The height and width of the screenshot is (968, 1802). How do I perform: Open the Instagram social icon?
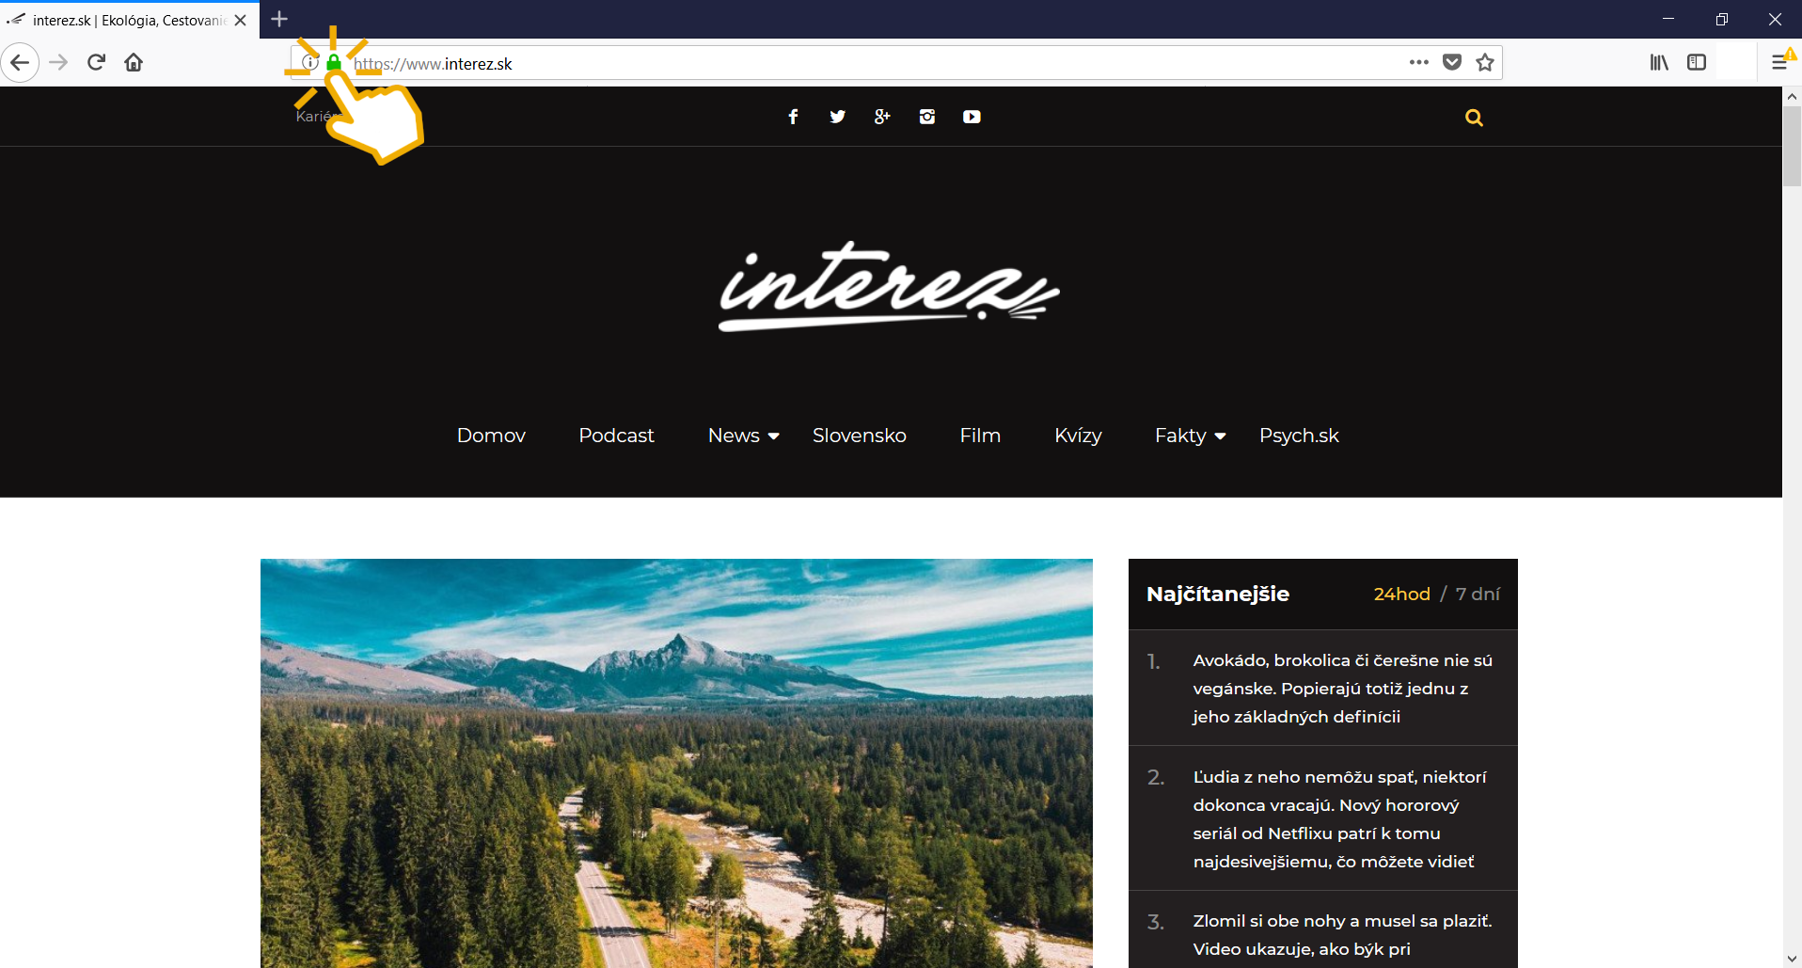tap(927, 117)
